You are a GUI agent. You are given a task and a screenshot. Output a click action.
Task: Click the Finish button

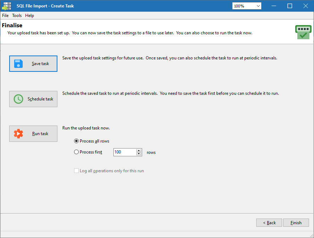pyautogui.click(x=296, y=222)
